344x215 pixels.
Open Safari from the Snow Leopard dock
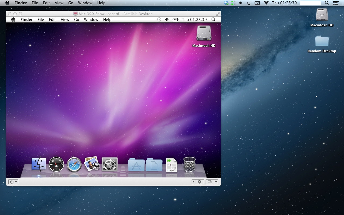[x=74, y=164]
